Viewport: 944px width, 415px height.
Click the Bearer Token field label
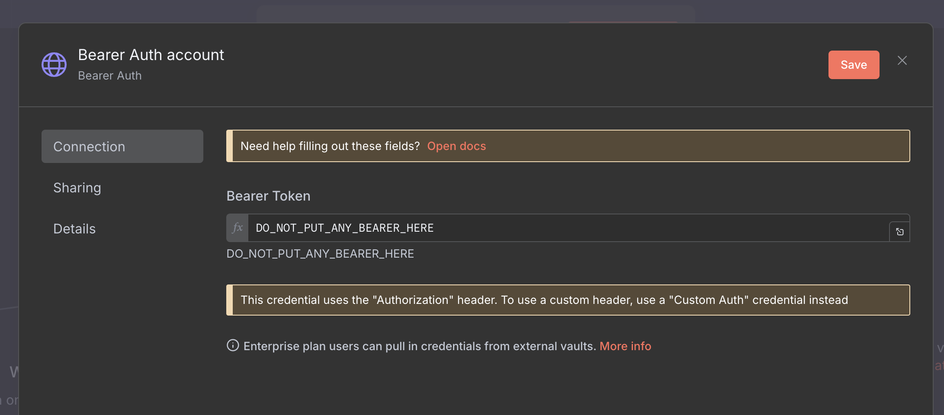click(268, 196)
